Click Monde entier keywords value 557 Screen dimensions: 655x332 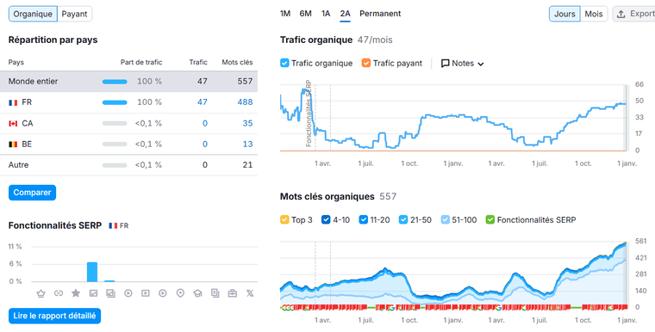pos(246,82)
